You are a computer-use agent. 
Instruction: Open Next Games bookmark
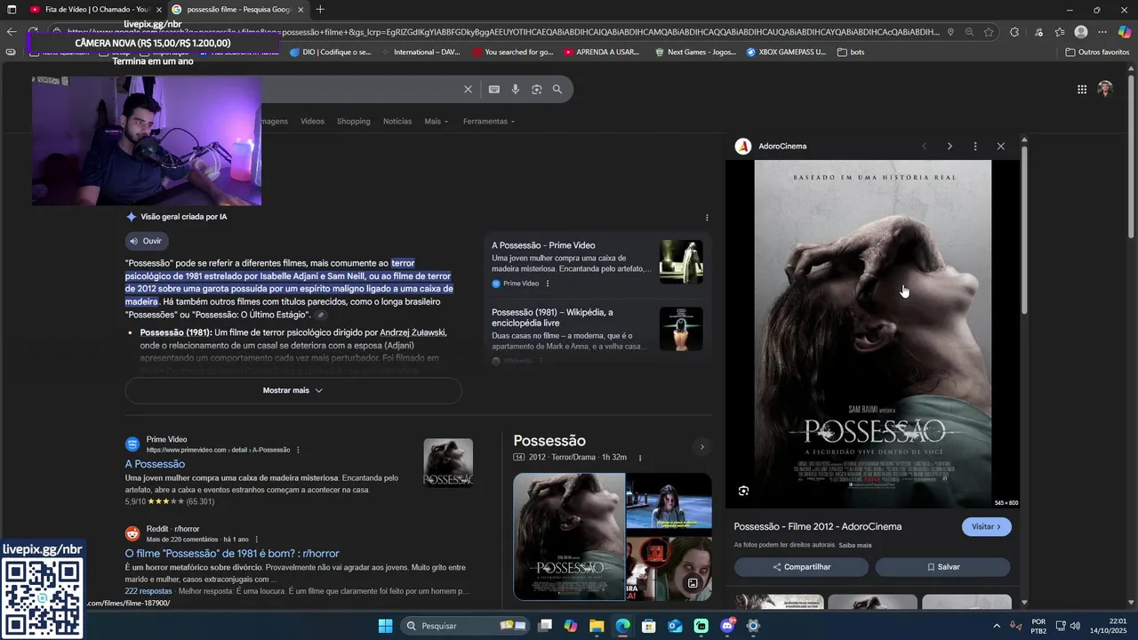[x=695, y=52]
